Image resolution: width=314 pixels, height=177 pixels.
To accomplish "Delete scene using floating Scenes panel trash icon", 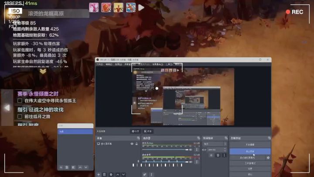I will pyautogui.click(x=67, y=167).
